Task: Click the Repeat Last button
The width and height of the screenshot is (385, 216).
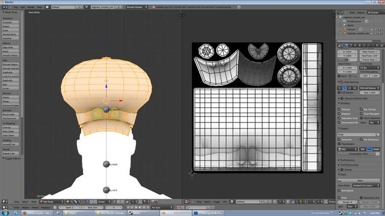Action: tap(11, 154)
